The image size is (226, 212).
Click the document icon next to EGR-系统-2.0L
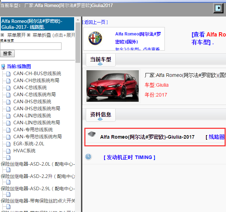pyautogui.click(x=8, y=144)
